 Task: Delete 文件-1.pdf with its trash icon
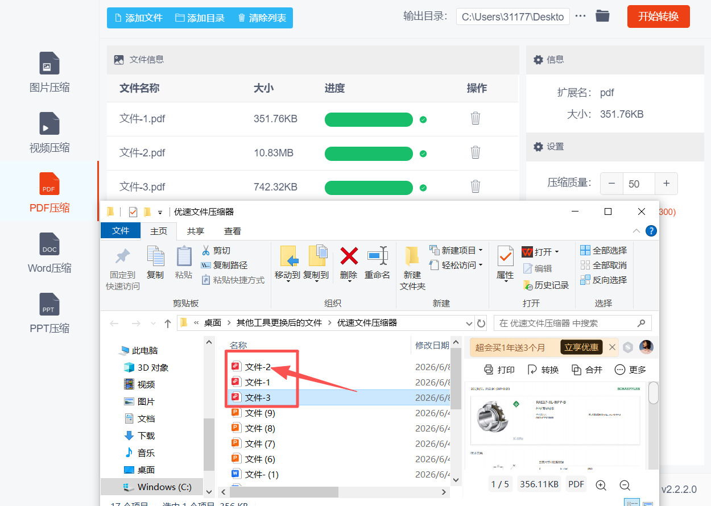click(x=476, y=118)
